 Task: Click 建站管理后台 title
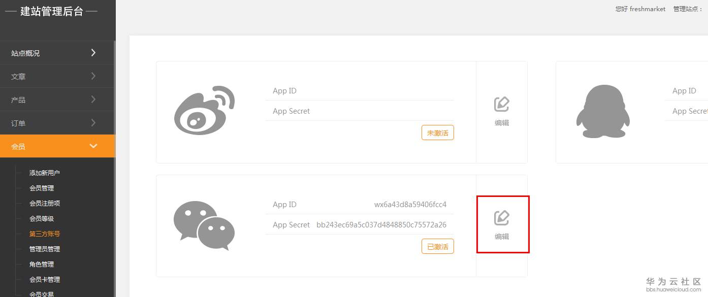[51, 12]
